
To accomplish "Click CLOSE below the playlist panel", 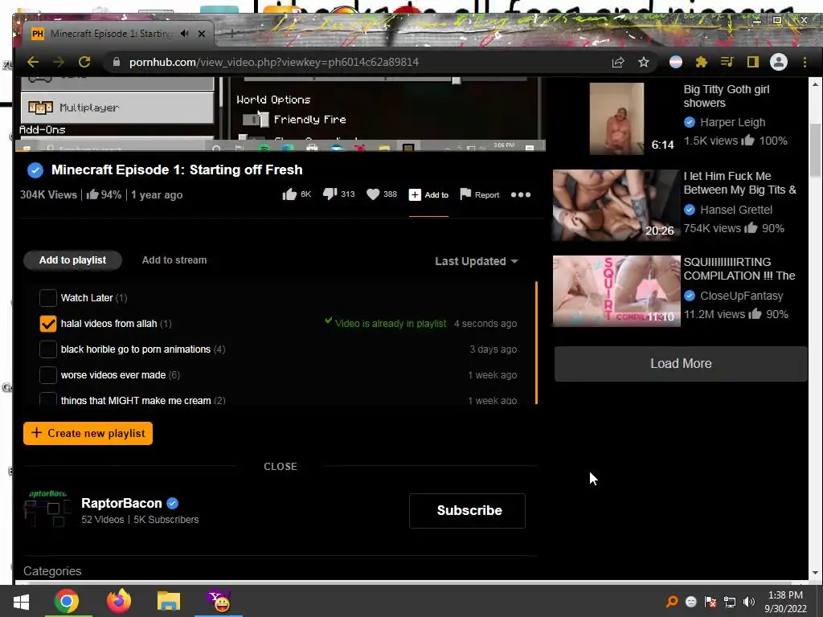I will (x=280, y=467).
